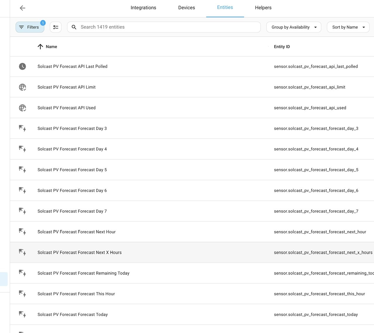Open Solcast PV Forecast Forecast Next Hour

coord(77,232)
